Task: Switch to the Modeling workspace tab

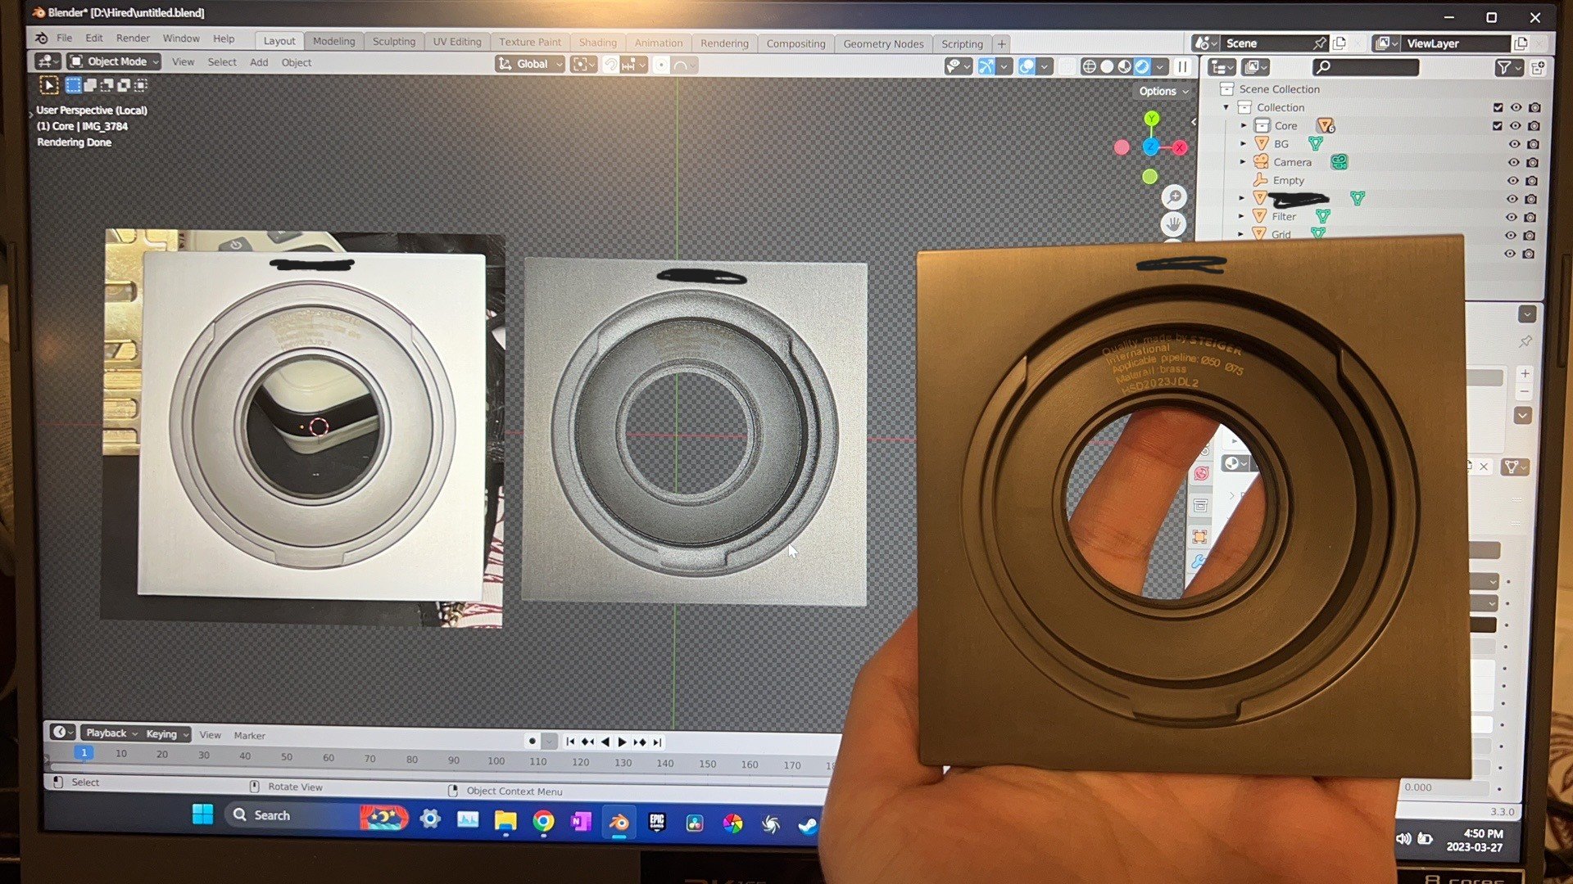Action: point(334,41)
